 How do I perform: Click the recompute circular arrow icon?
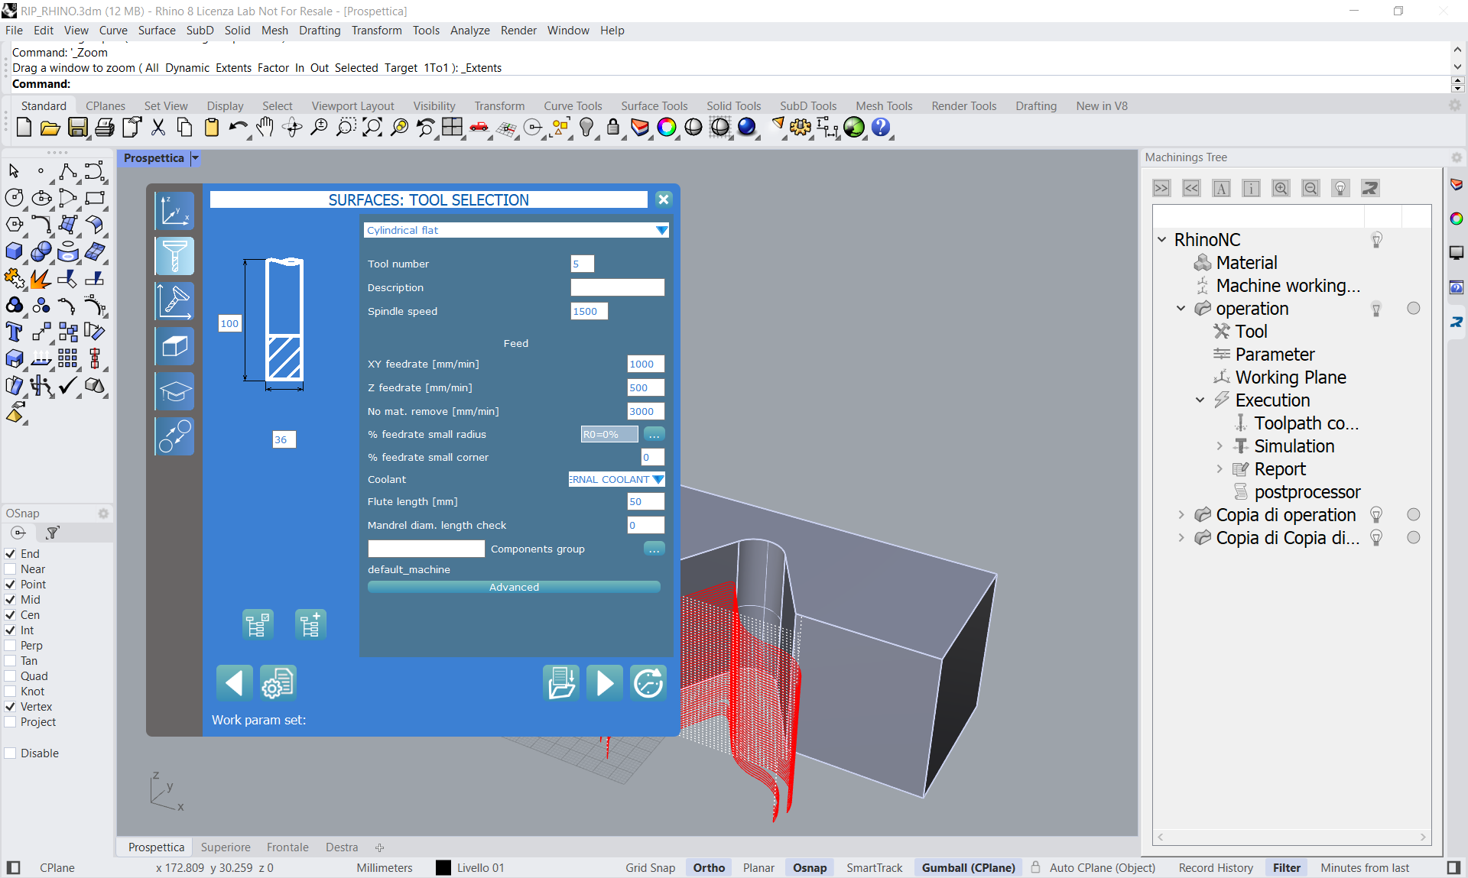click(x=648, y=682)
